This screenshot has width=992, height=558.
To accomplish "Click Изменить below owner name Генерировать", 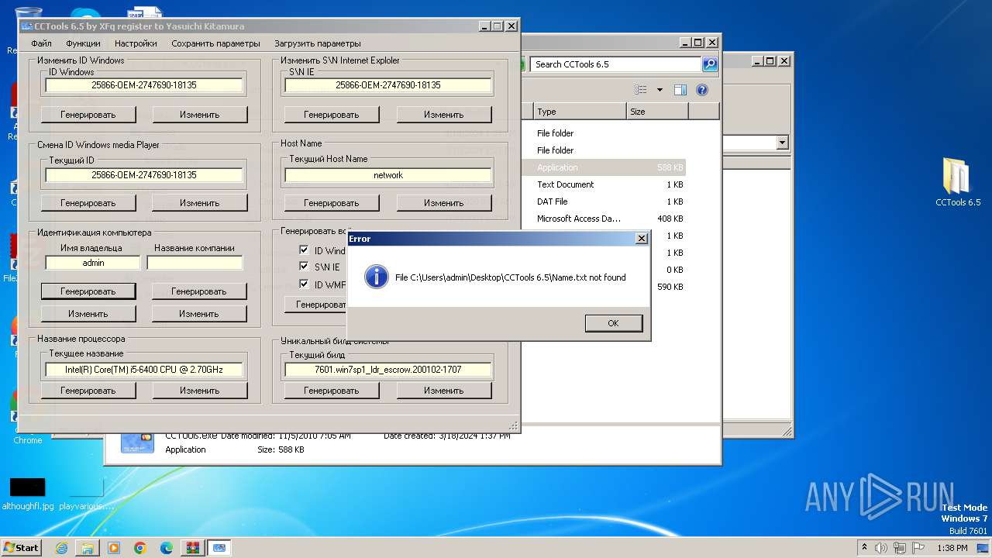I will tap(88, 314).
